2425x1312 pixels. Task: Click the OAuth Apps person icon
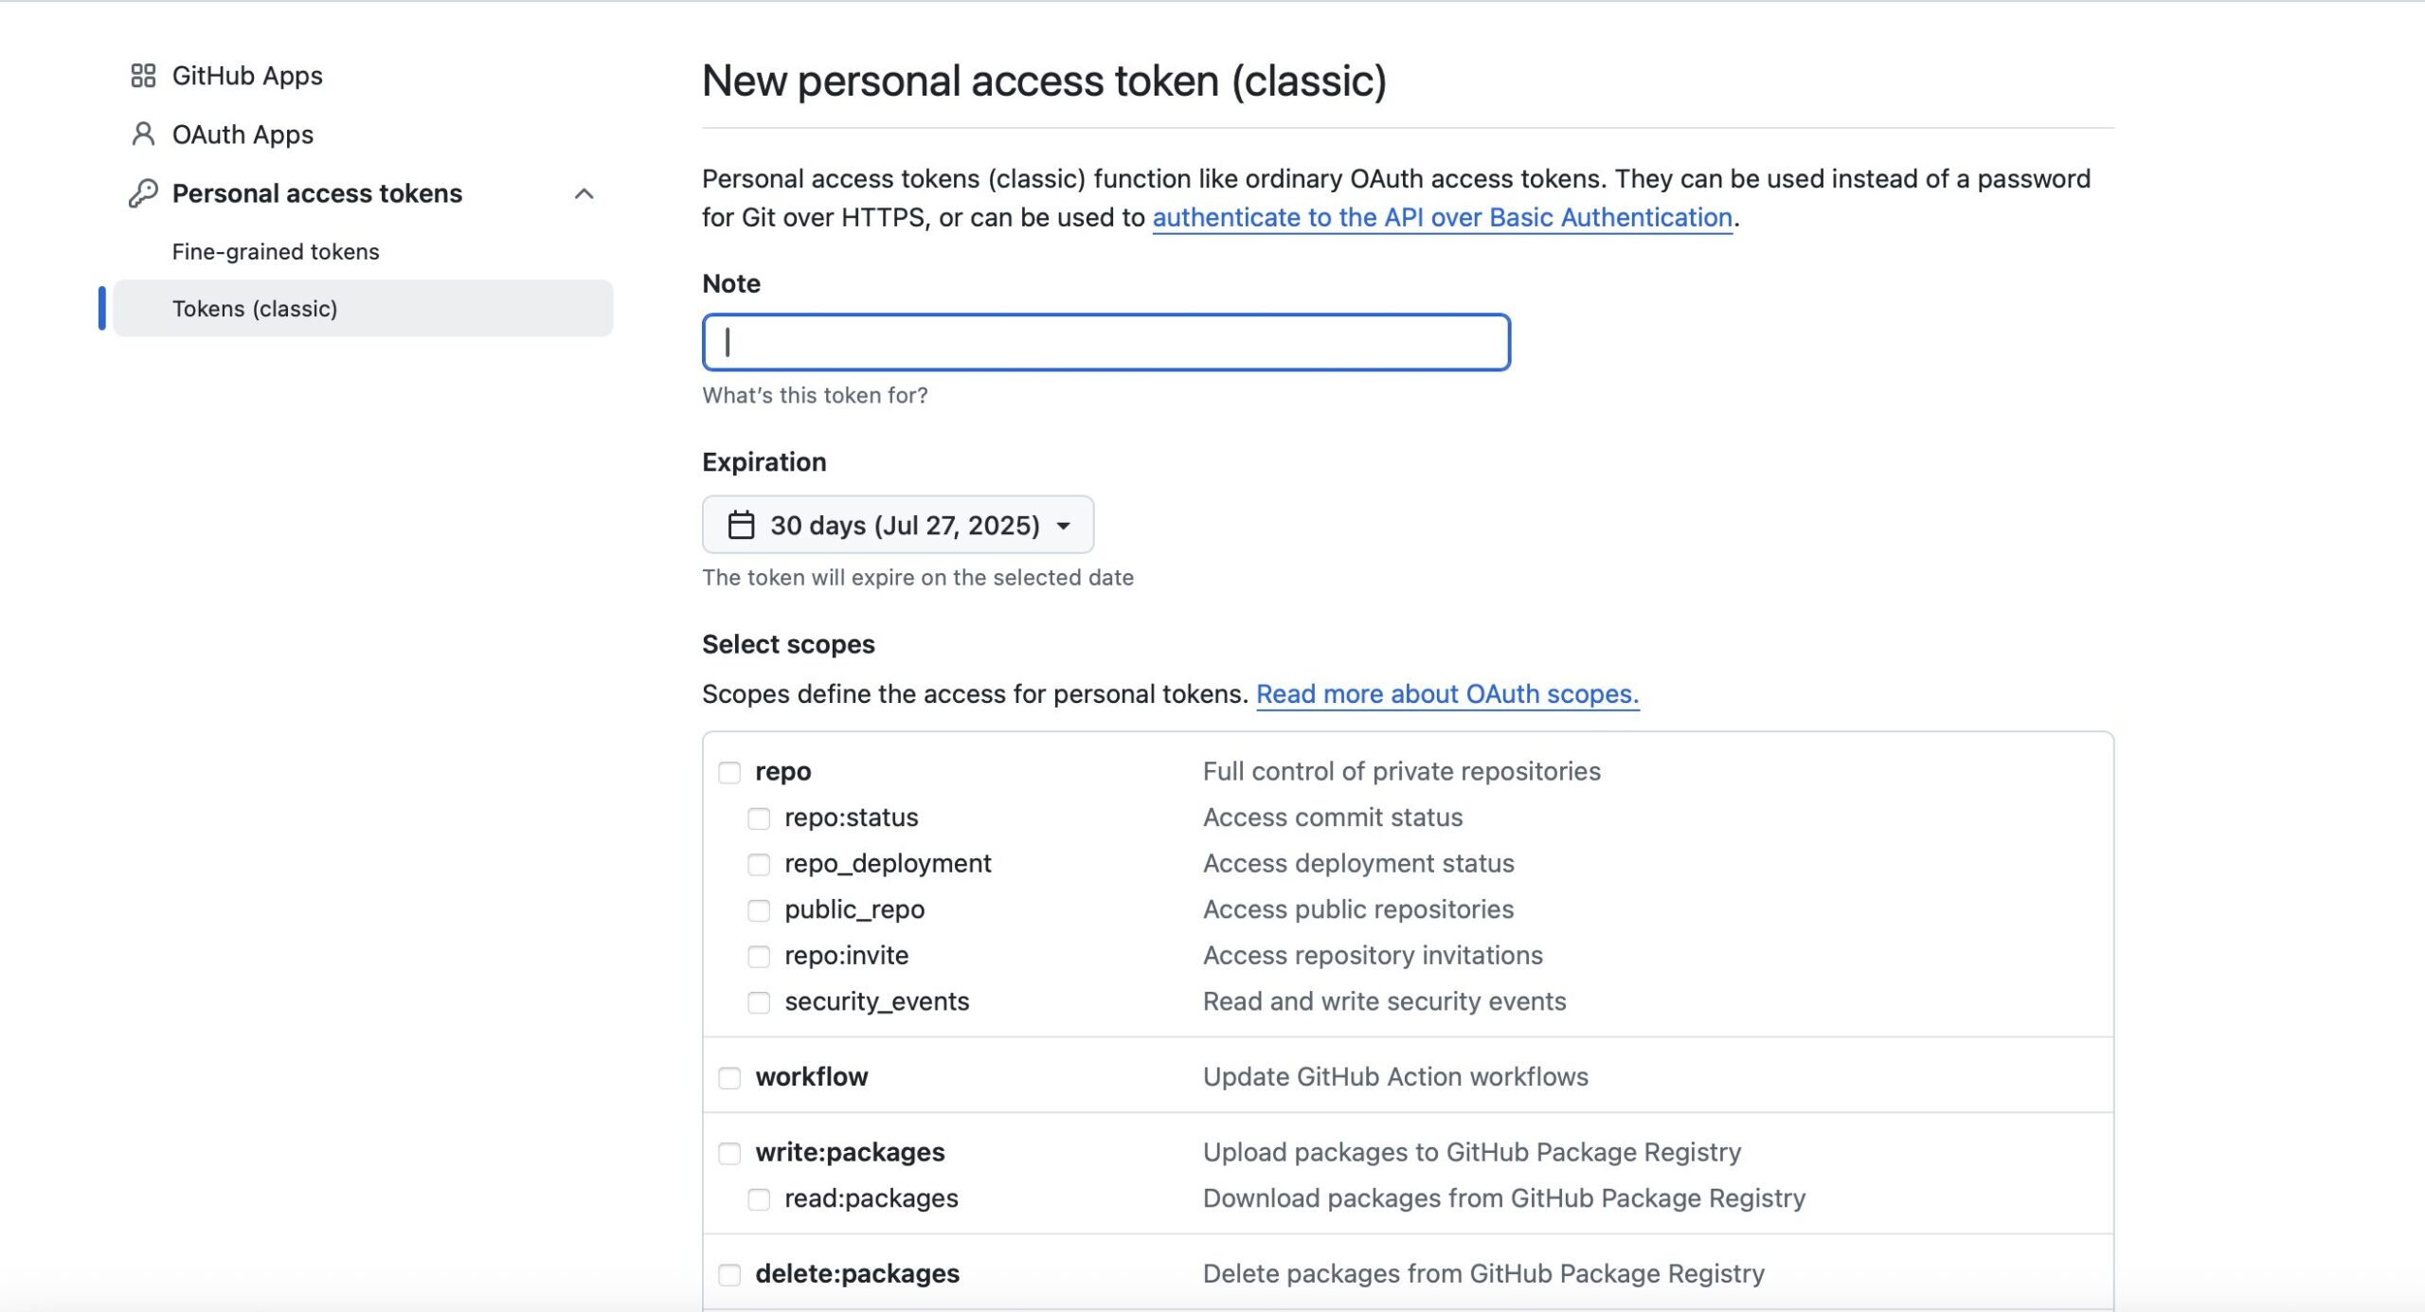pyautogui.click(x=143, y=135)
